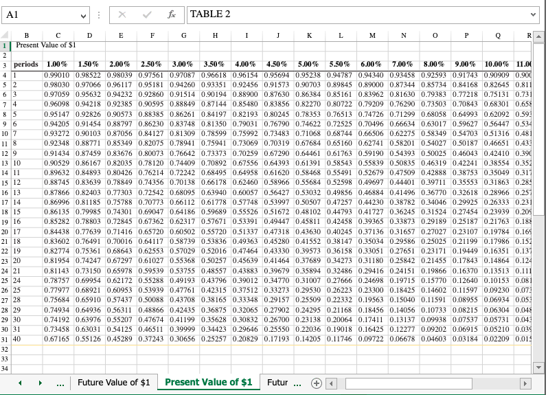Open the truncated Futur sheet tab
The height and width of the screenshot is (395, 548).
coord(277,383)
